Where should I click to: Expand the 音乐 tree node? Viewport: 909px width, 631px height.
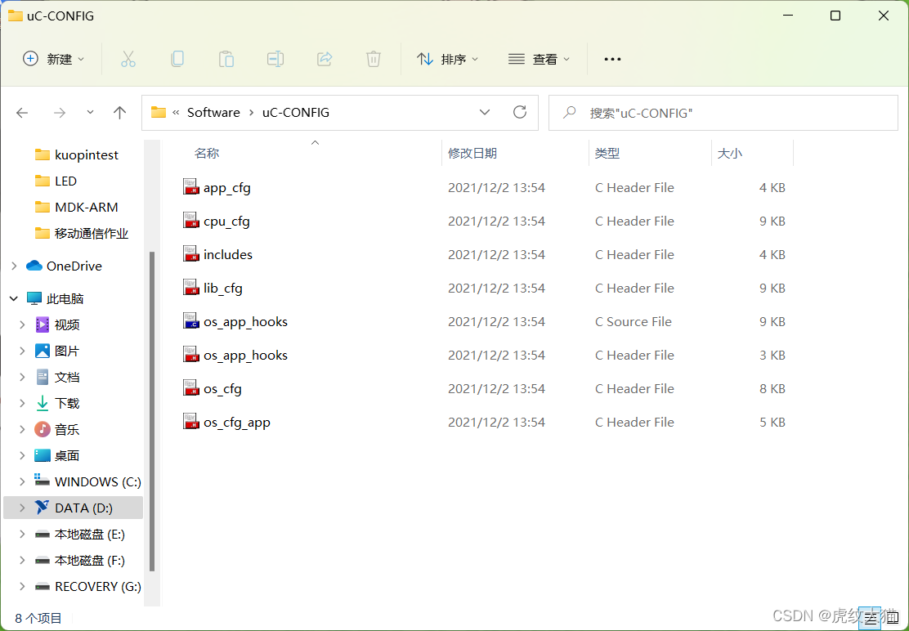[x=22, y=429]
